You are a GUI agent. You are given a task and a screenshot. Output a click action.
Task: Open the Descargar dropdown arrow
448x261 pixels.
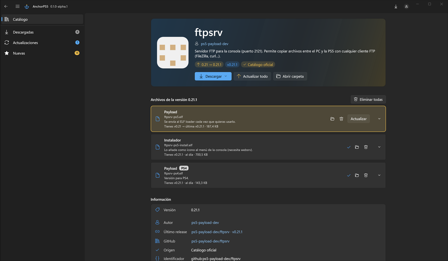click(x=226, y=76)
